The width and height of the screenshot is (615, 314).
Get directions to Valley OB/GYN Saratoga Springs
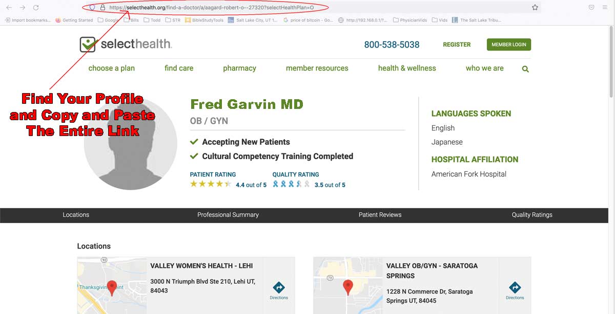coord(515,290)
